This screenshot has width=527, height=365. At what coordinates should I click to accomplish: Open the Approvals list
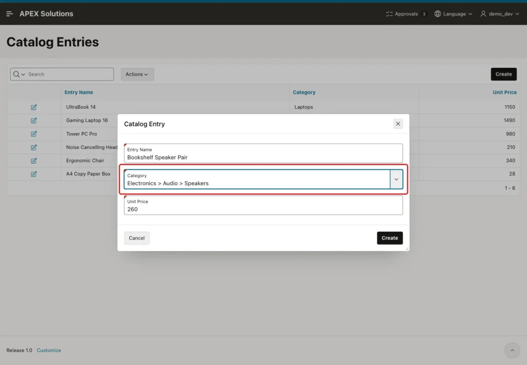coord(406,14)
